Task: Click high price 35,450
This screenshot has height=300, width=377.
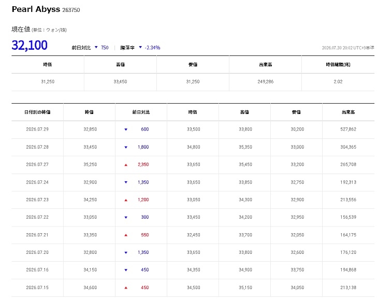Action: [x=245, y=165]
